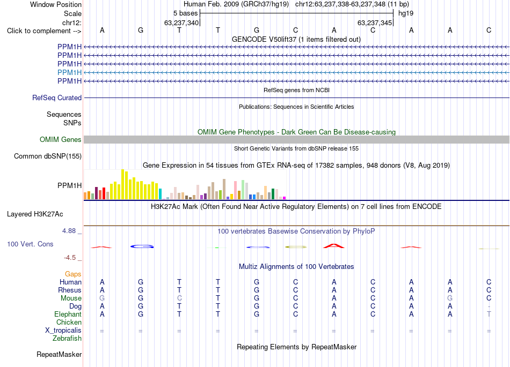Click PPM1H label beside GTEx bar chart
The width and height of the screenshot is (510, 367).
tap(69, 185)
